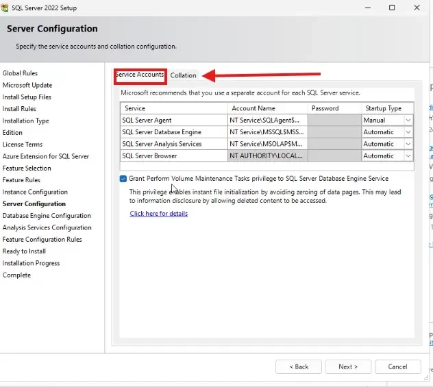Image resolution: width=433 pixels, height=387 pixels.
Task: Open the Click here for details link
Action: click(158, 214)
